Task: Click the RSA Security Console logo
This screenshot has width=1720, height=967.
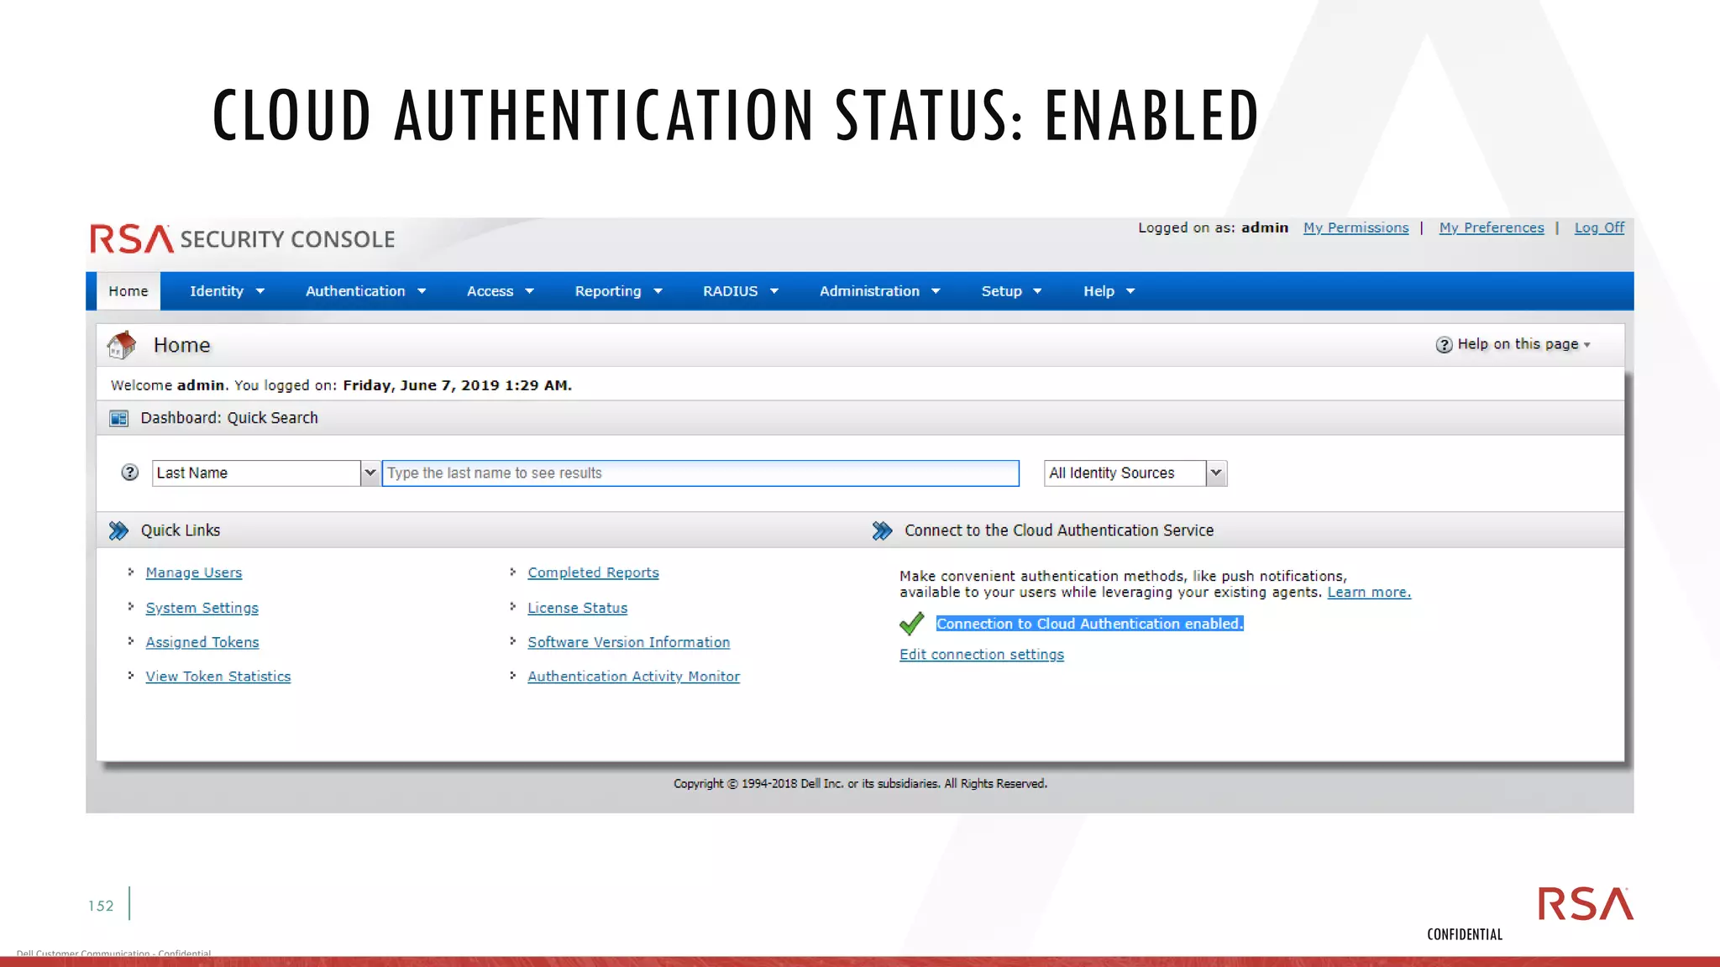Action: (x=243, y=239)
